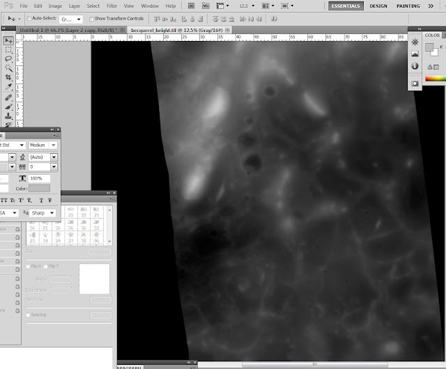
Task: Toggle Flip Y checkbox in Brush panel
Action: click(45, 267)
